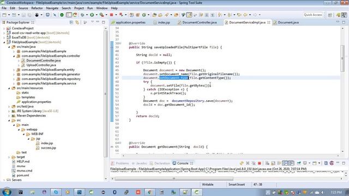Expand the excel-csv-read-write-app project

tap(4, 33)
